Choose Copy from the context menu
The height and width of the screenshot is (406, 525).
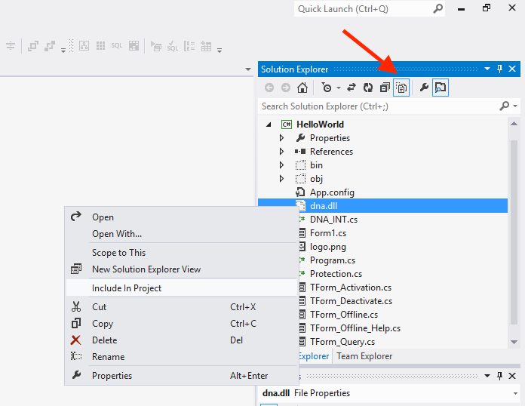[x=182, y=324]
